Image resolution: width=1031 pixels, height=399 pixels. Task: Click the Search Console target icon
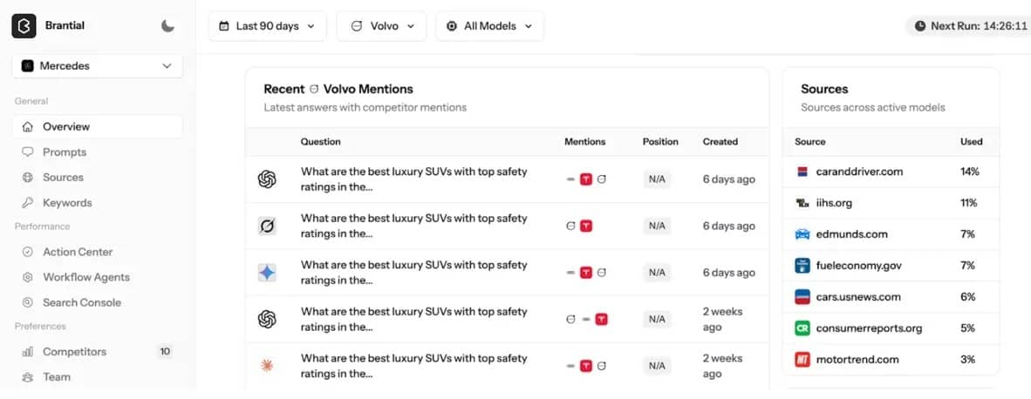(x=28, y=302)
